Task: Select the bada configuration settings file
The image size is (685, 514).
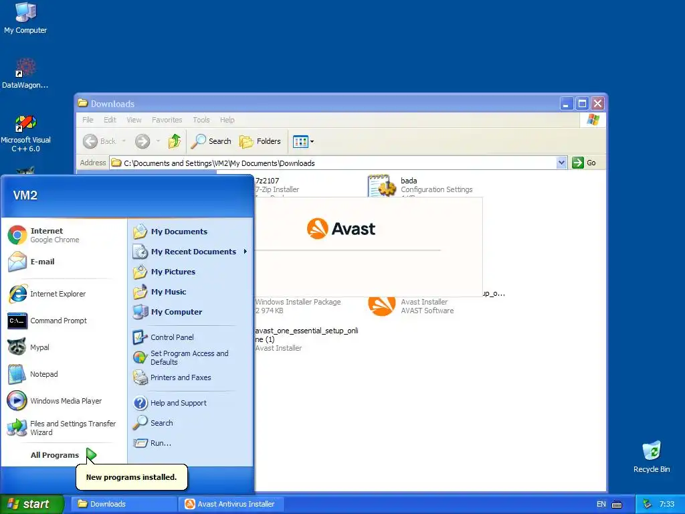Action: [x=419, y=186]
